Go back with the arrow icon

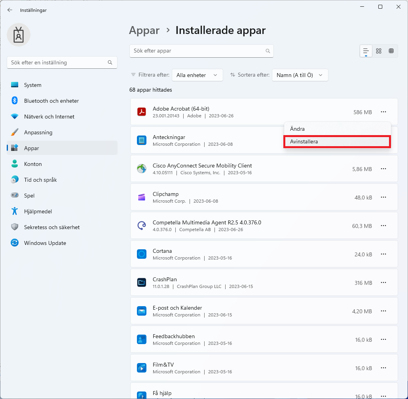pos(10,10)
